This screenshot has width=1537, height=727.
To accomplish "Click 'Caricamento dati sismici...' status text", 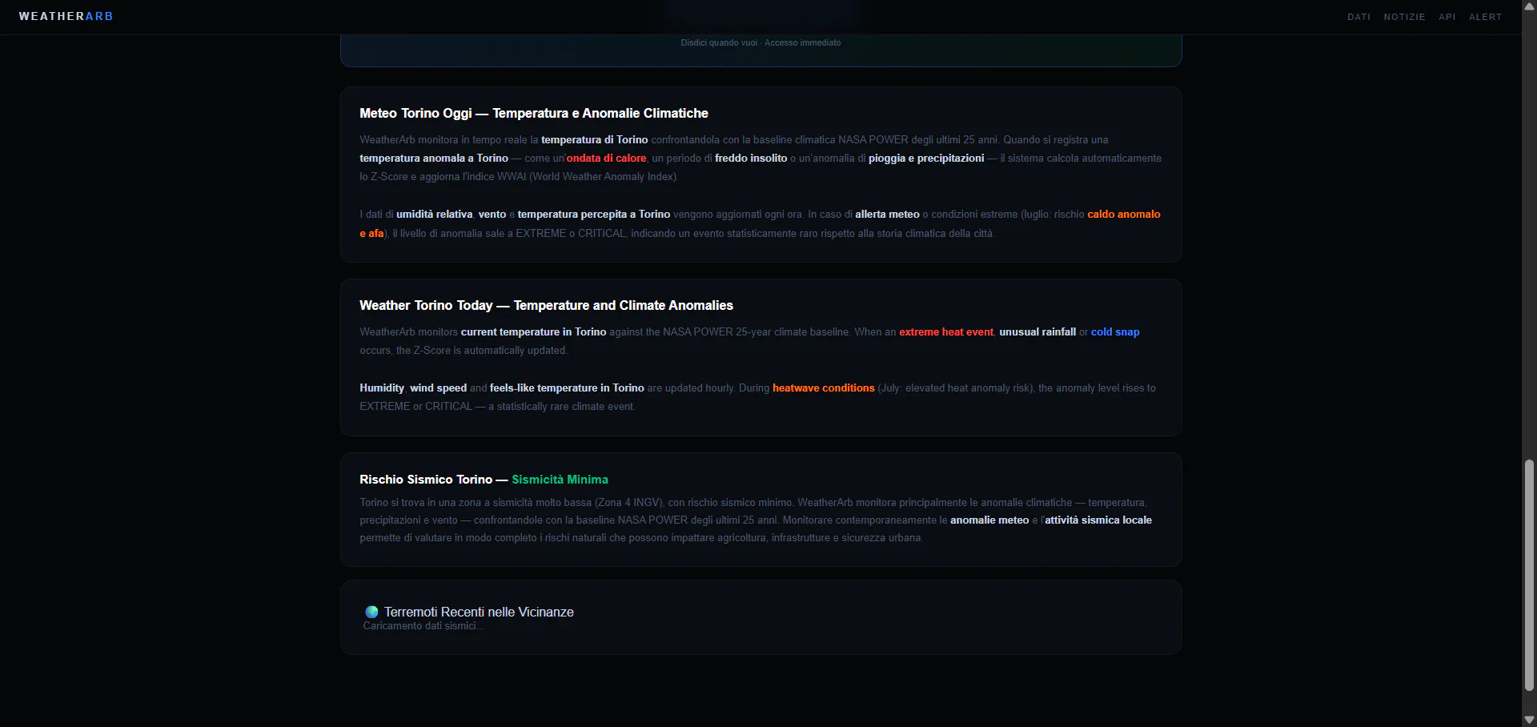I will 423,626.
